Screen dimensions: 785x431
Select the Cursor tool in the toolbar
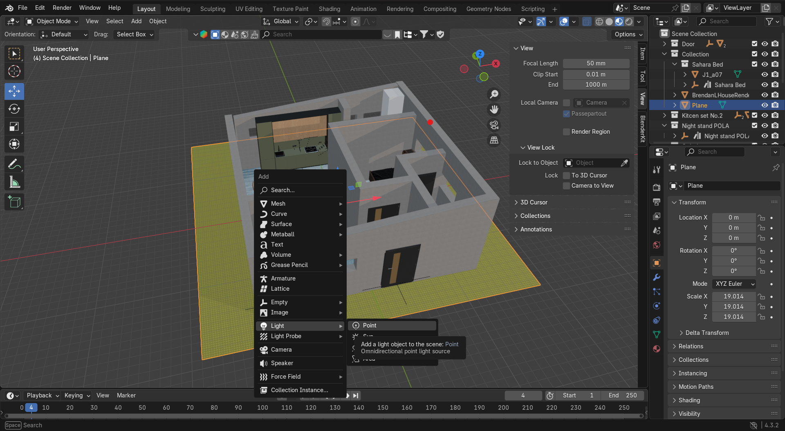point(14,72)
